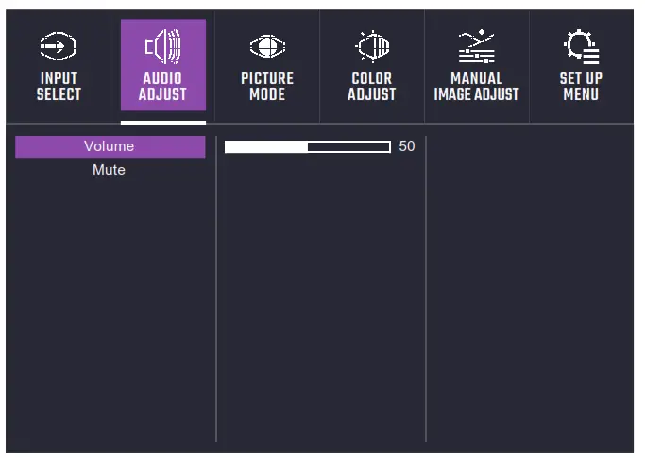Select the highlighted Volume option
Screen dimensions: 645x458
(x=110, y=146)
